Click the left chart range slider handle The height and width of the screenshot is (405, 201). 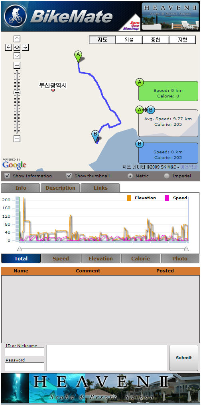20,249
